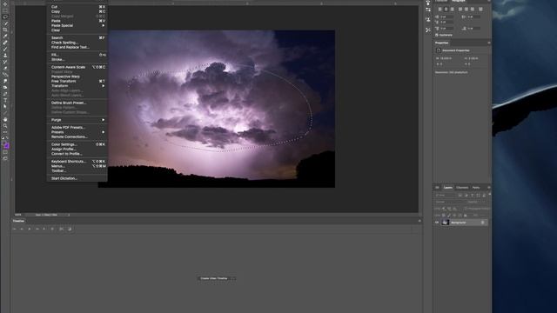Hide the Background layer eye icon

(x=437, y=223)
